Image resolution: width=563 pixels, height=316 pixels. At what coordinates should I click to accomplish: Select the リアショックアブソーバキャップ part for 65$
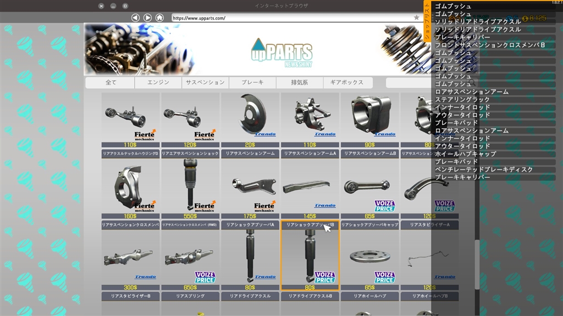(x=370, y=256)
